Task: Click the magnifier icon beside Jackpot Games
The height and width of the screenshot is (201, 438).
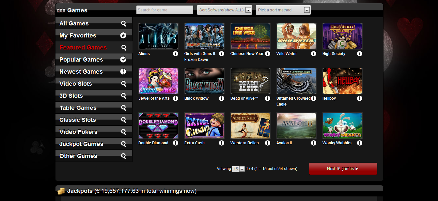Action: pyautogui.click(x=123, y=144)
